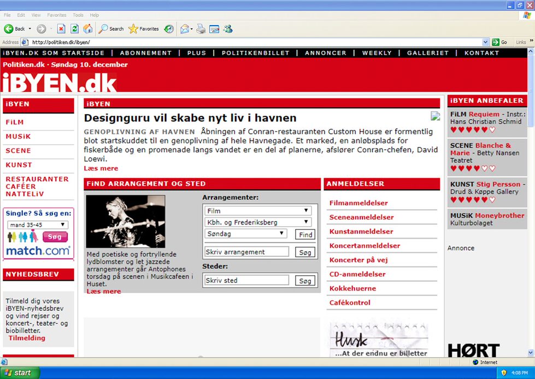Open the Search magnifier tool
The height and width of the screenshot is (379, 535).
(111, 29)
